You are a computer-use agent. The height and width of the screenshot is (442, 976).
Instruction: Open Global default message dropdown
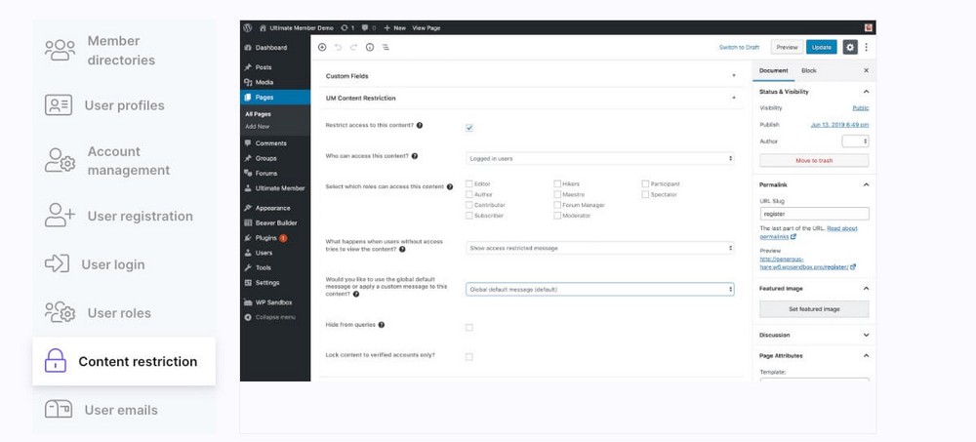click(599, 290)
